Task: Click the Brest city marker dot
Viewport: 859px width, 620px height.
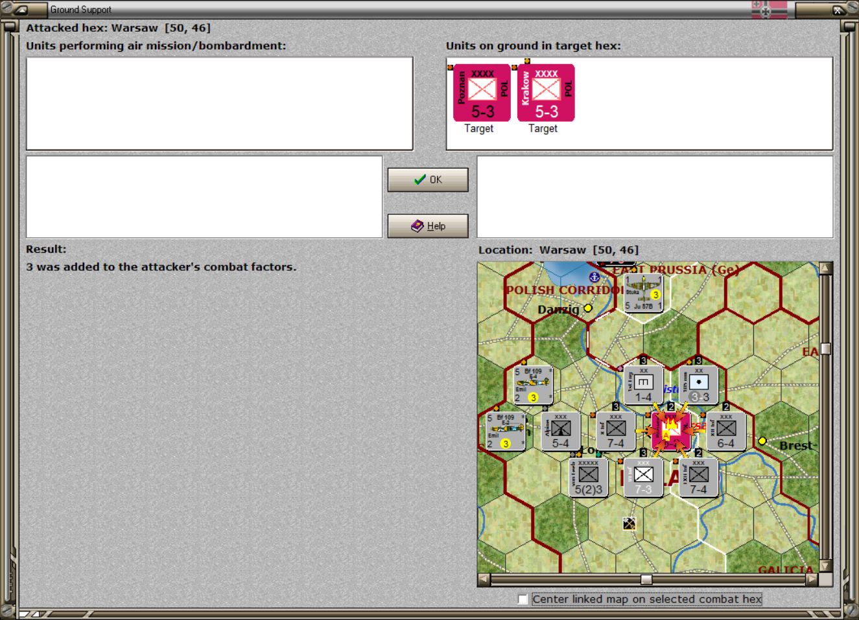Action: coord(762,441)
